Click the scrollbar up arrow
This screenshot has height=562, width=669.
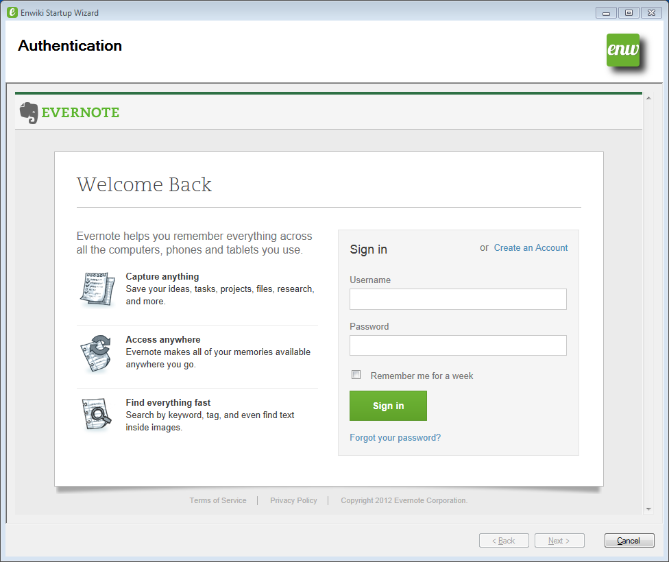click(648, 98)
